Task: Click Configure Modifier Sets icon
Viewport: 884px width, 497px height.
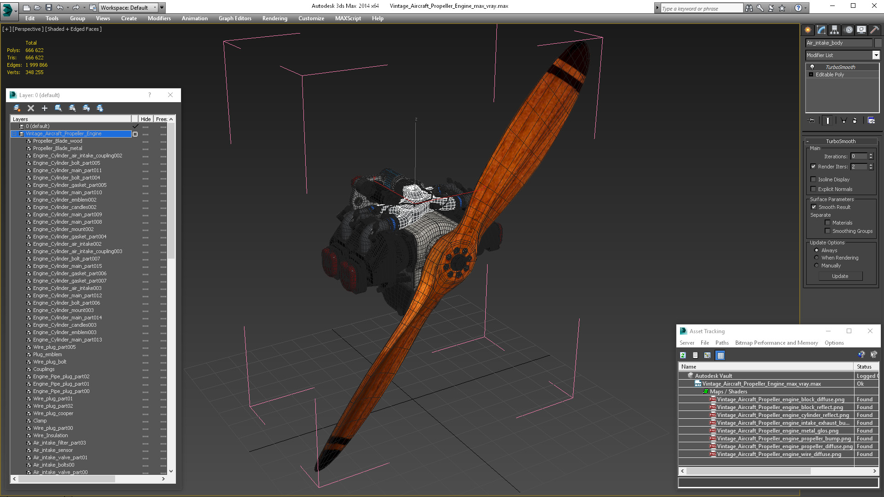Action: tap(872, 121)
